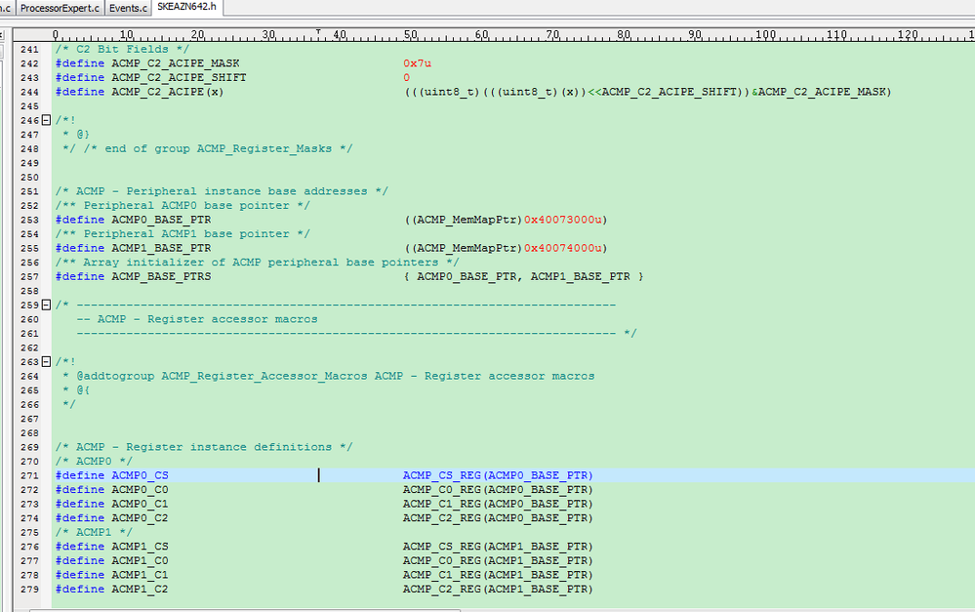Click line number 271 in the gutter
Viewport: 975px width, 612px height.
(x=29, y=475)
